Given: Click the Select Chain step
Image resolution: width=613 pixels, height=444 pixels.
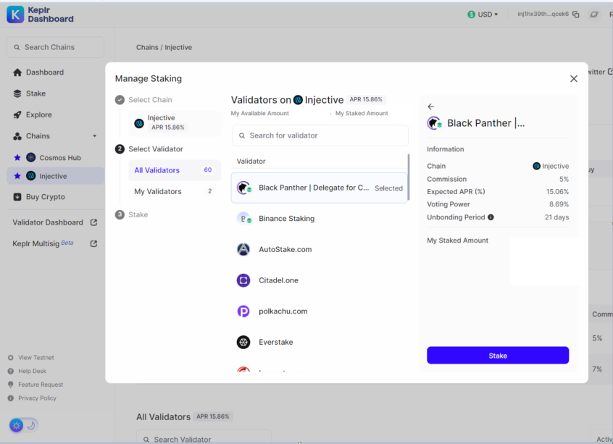Looking at the screenshot, I should point(143,100).
